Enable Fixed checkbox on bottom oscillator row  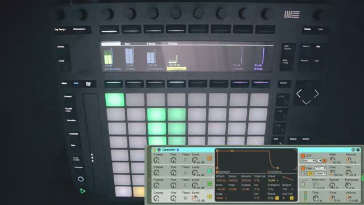185,198
